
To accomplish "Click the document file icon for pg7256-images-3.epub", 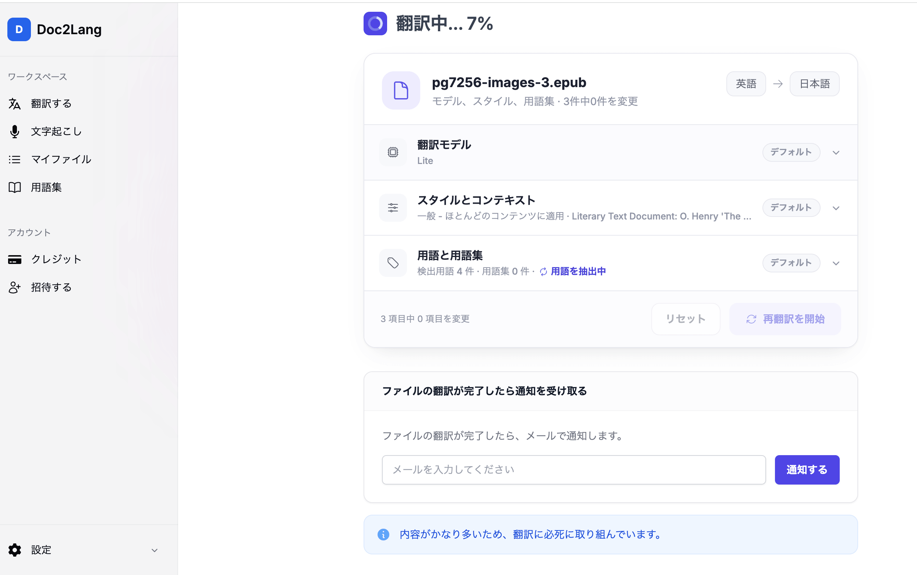I will [x=401, y=90].
